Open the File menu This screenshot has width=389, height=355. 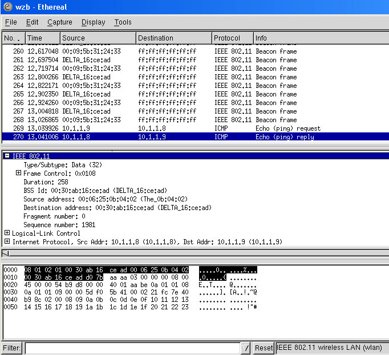(11, 22)
